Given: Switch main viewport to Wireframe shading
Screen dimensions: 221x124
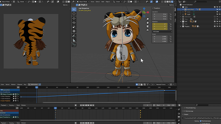Looking at the screenshot, I should tap(165, 2).
